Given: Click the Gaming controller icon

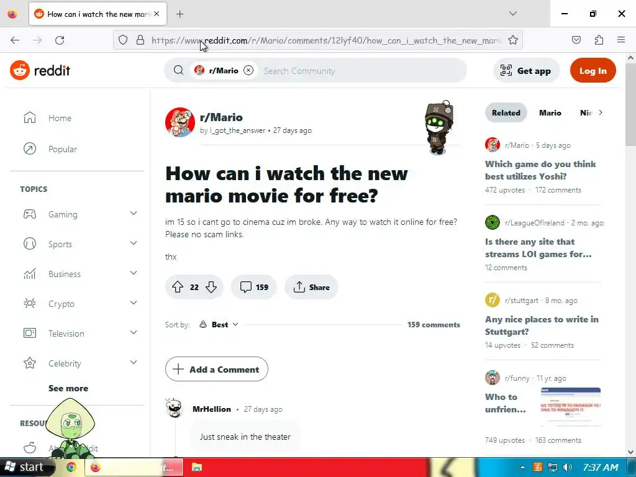Looking at the screenshot, I should [30, 214].
